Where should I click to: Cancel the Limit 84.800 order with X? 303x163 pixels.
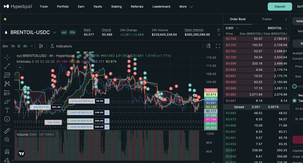click(x=107, y=121)
